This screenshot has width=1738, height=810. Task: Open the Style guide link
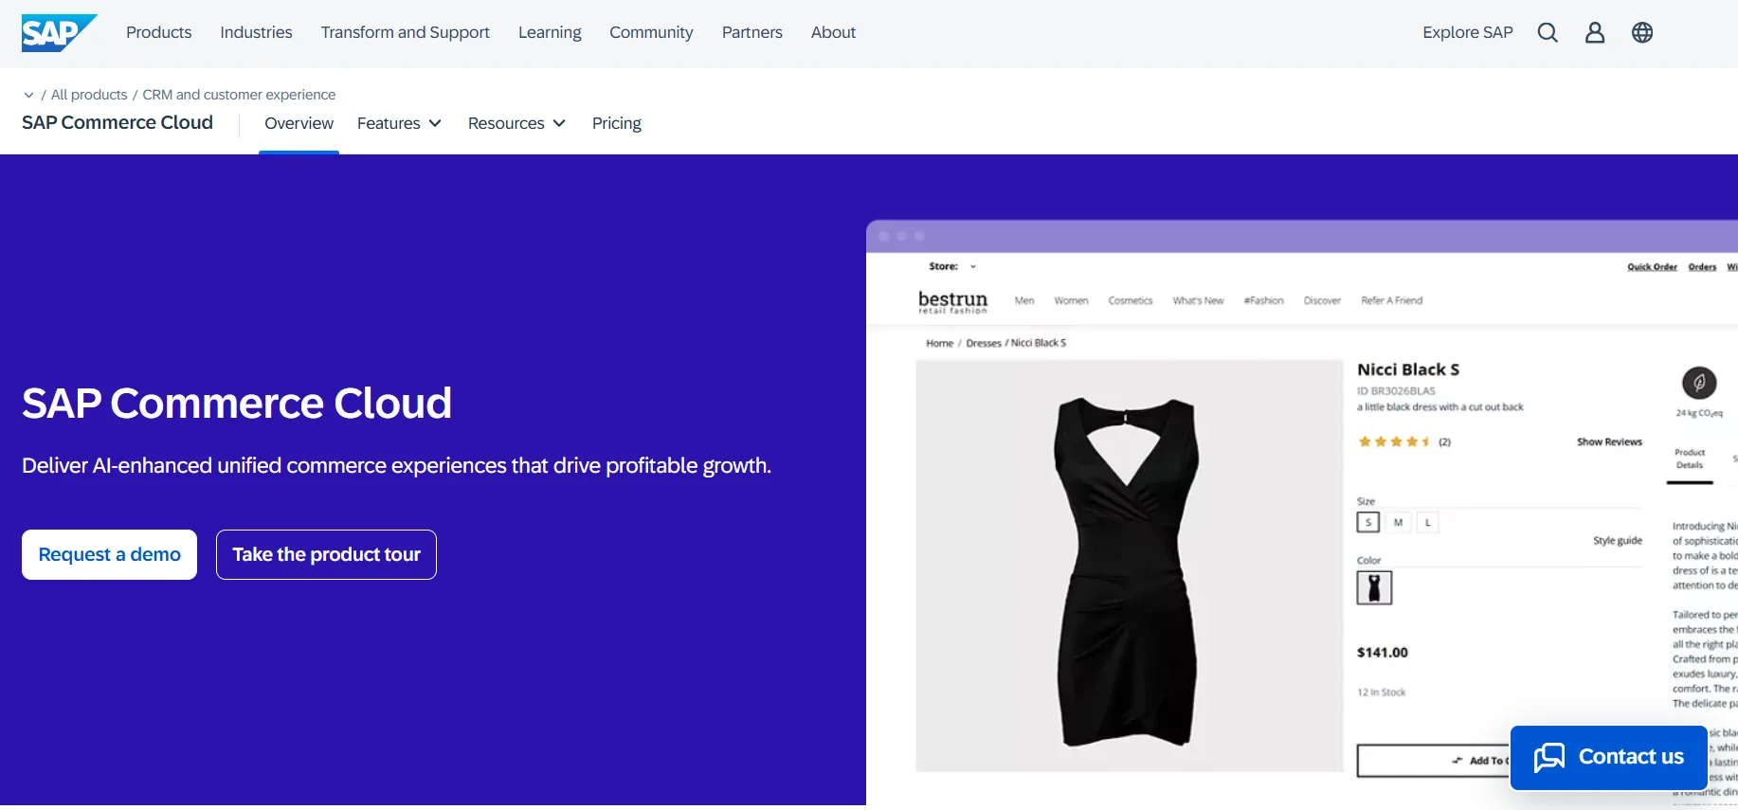click(1618, 540)
